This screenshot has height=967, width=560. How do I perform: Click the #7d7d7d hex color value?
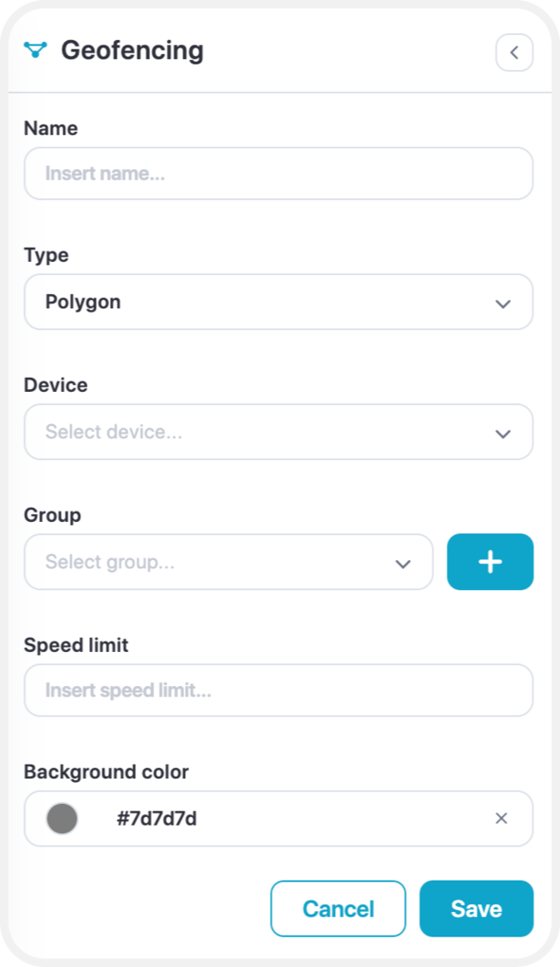157,819
